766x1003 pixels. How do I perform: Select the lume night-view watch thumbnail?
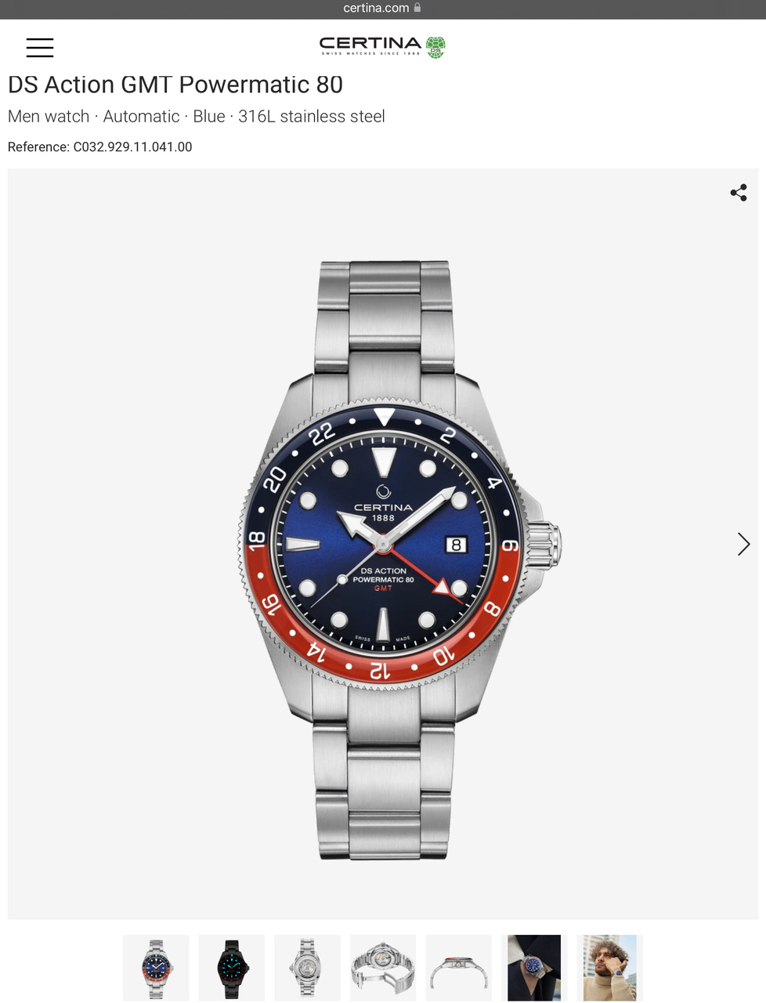tap(232, 968)
